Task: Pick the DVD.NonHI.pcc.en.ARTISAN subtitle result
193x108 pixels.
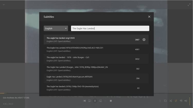Action: 96,78
